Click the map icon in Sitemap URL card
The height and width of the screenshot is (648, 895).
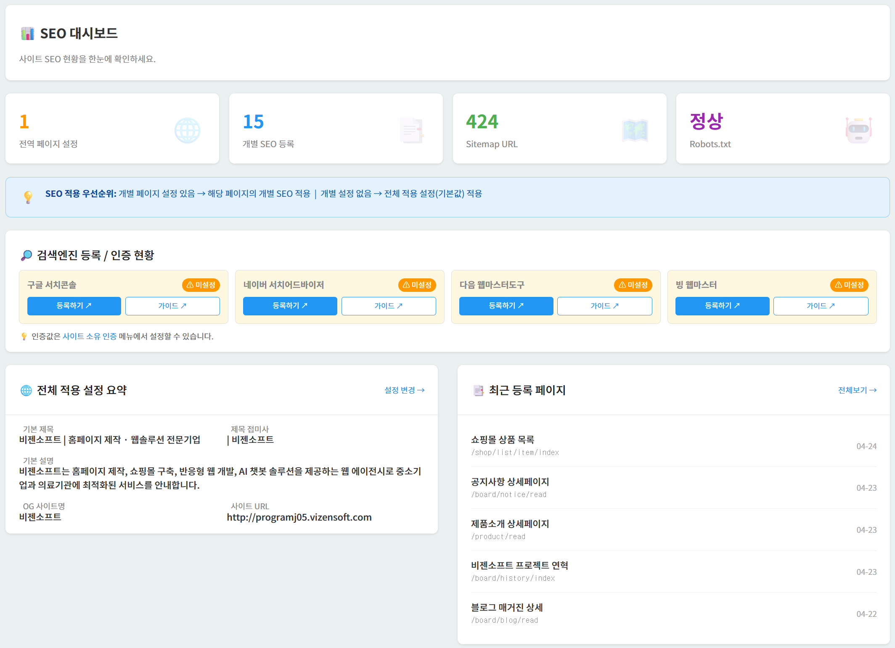635,130
